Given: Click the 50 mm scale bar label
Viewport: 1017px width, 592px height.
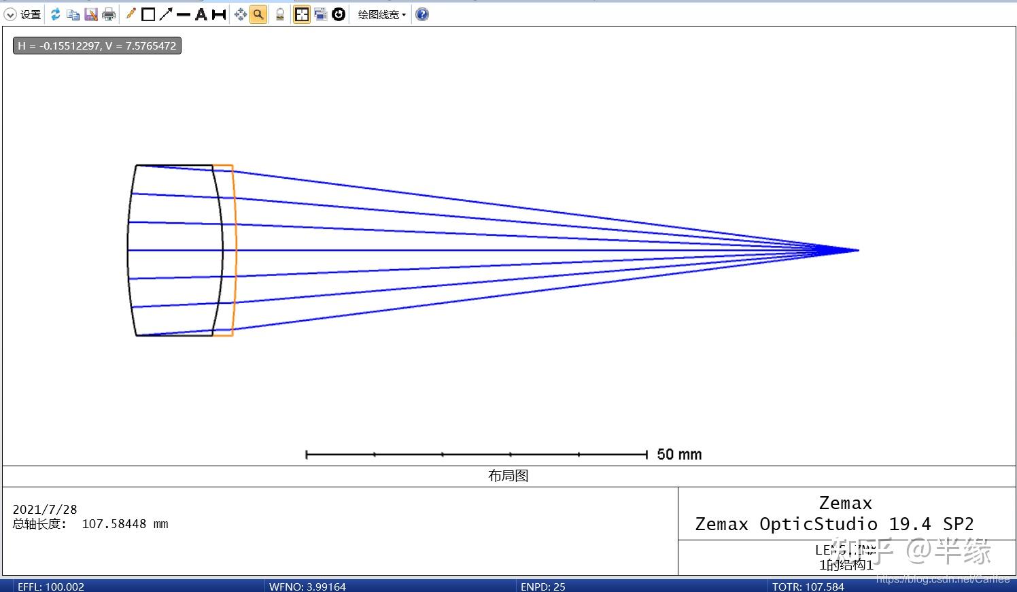Looking at the screenshot, I should (679, 455).
